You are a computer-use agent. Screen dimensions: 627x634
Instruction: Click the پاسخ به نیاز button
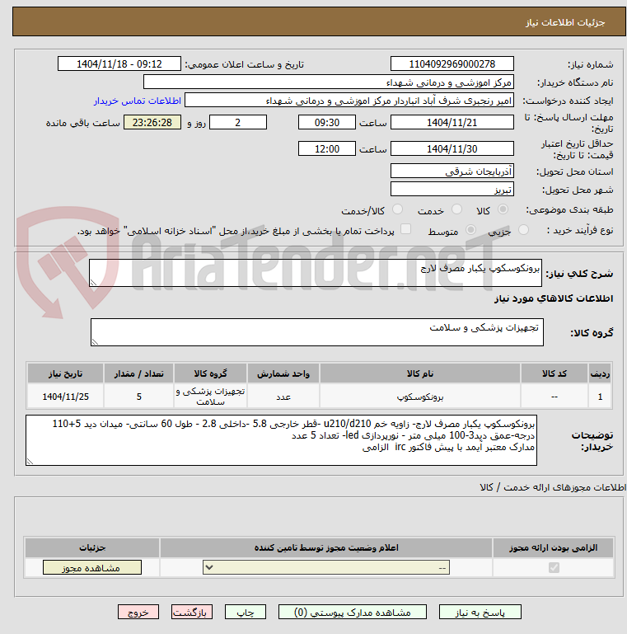[x=480, y=613]
